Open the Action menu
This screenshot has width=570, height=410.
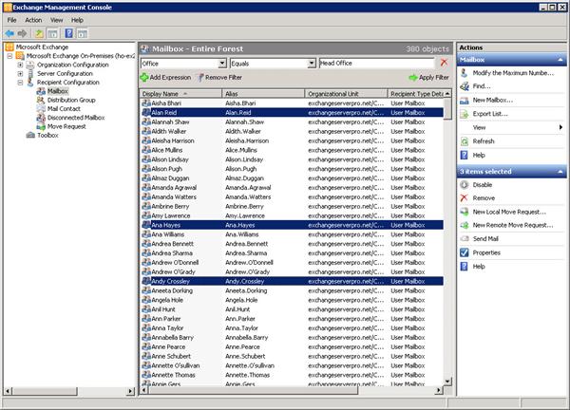coord(34,19)
